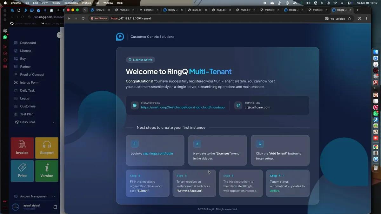Image resolution: width=381 pixels, height=214 pixels.
Task: Open Interop Form sidebar item
Action: pyautogui.click(x=26, y=82)
